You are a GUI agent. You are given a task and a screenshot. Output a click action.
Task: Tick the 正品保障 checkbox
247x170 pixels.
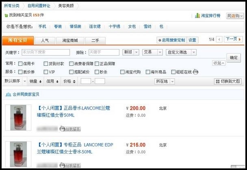pos(97,64)
